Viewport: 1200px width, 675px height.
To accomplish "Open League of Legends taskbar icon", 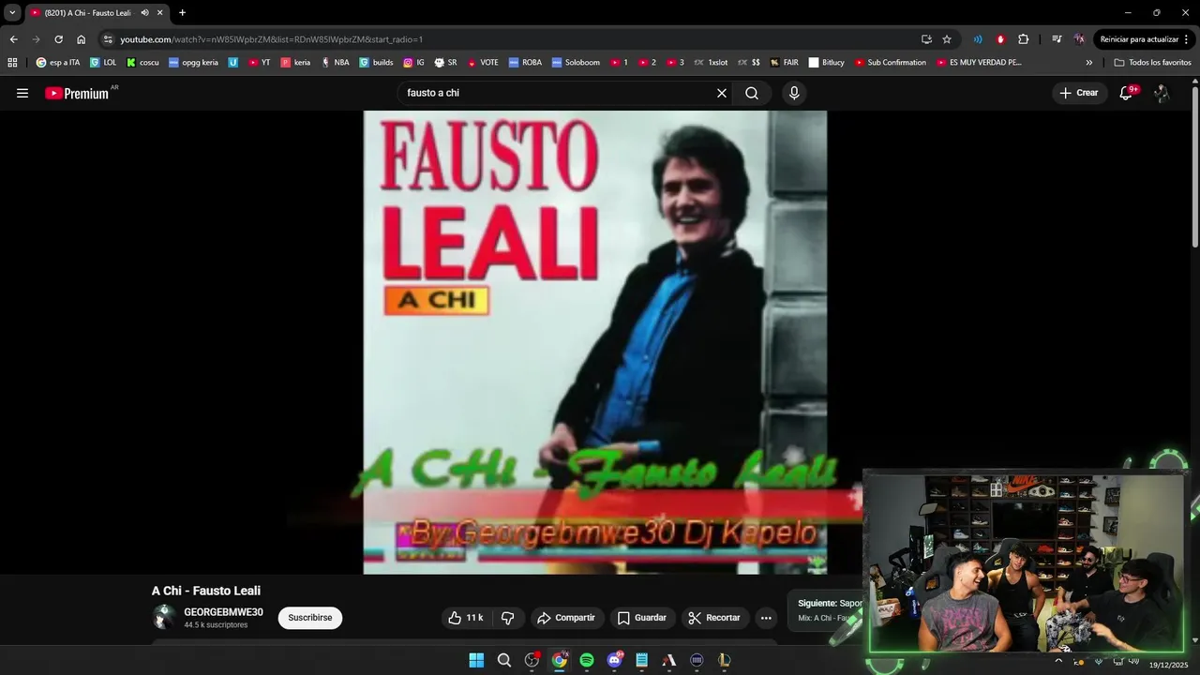I will [x=724, y=660].
